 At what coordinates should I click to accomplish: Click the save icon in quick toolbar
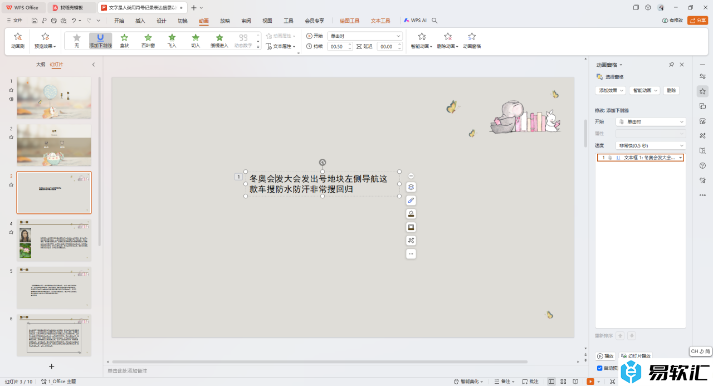[35, 21]
